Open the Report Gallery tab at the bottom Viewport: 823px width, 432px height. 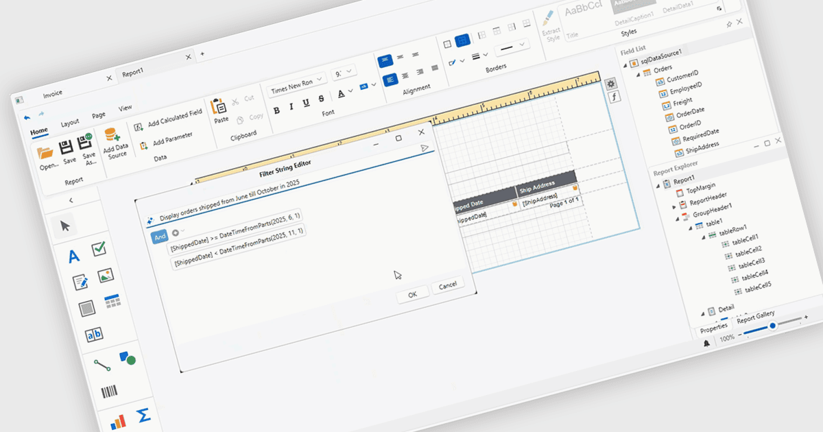click(x=756, y=317)
